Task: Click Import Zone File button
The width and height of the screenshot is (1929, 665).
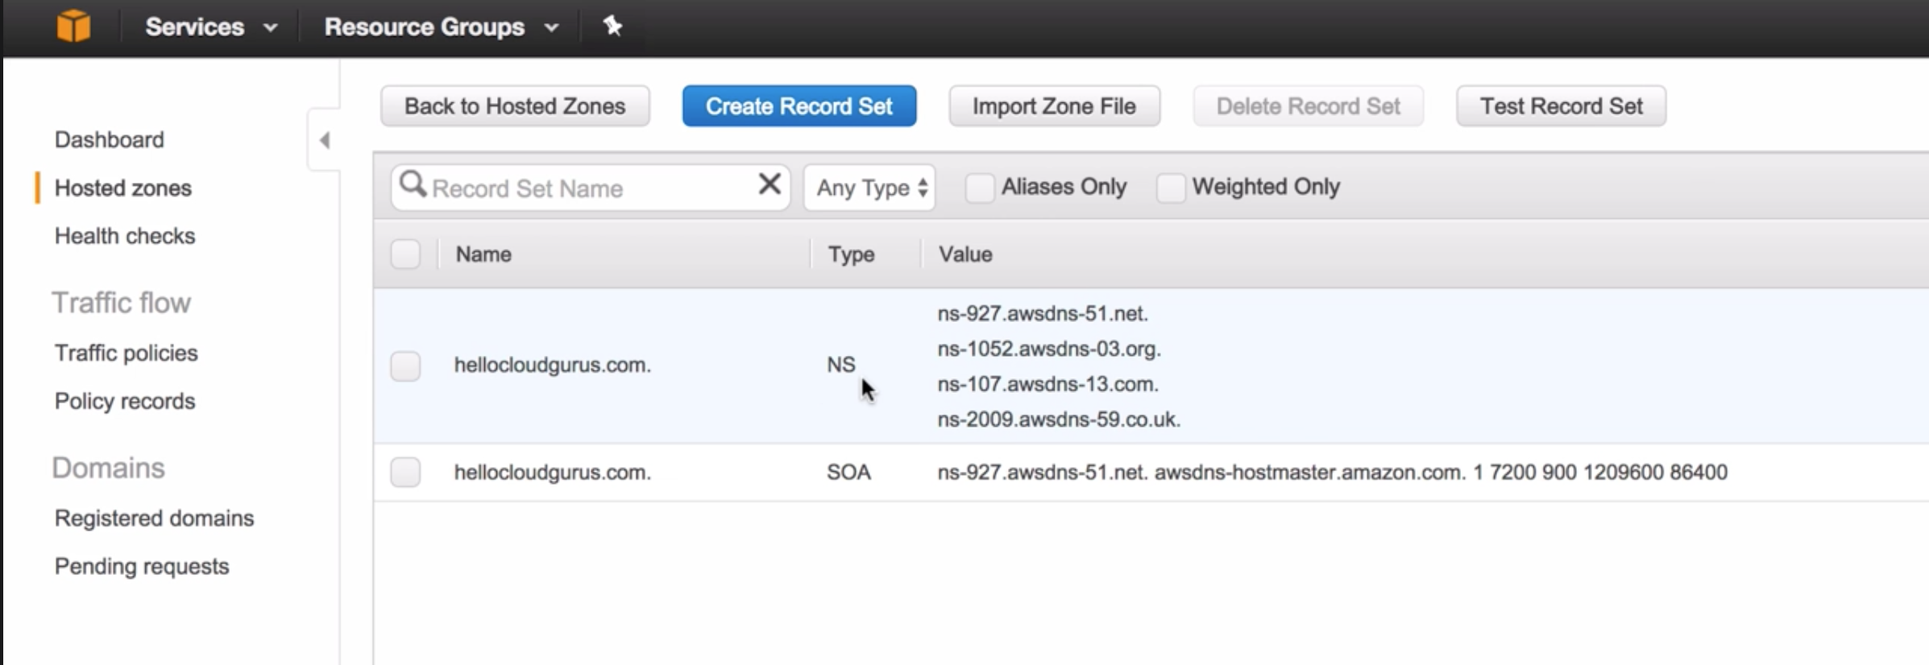Action: pos(1054,106)
